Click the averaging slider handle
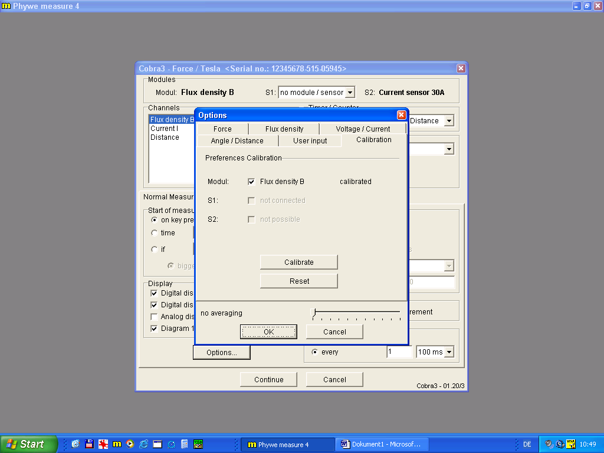The width and height of the screenshot is (604, 453). [x=314, y=313]
